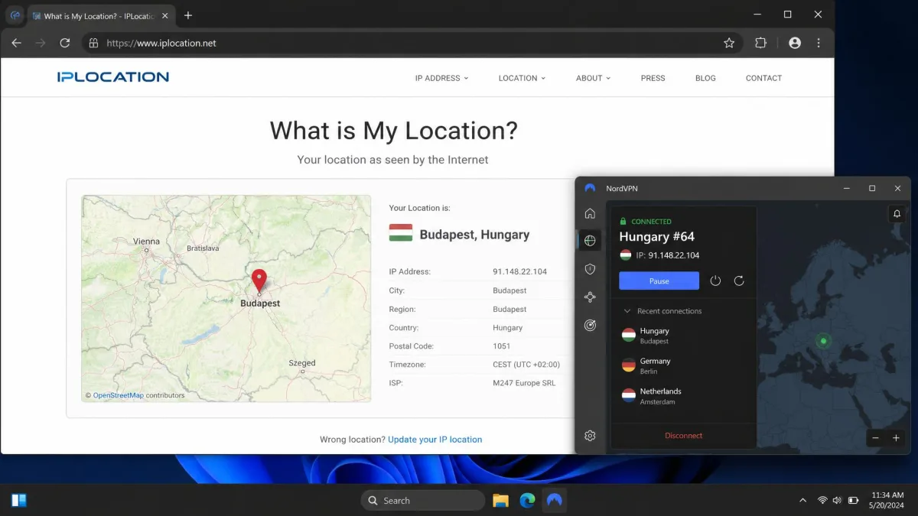Go back in the browser

coord(16,43)
